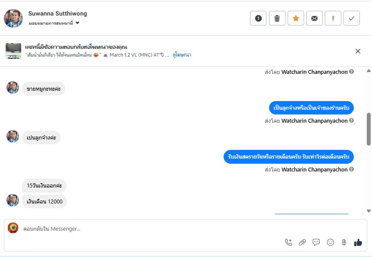Click the trash can delete icon
Viewport: 372px width, 257px height.
[x=277, y=18]
